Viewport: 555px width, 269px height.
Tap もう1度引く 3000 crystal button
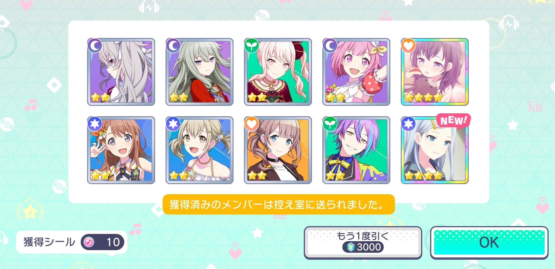(x=363, y=243)
